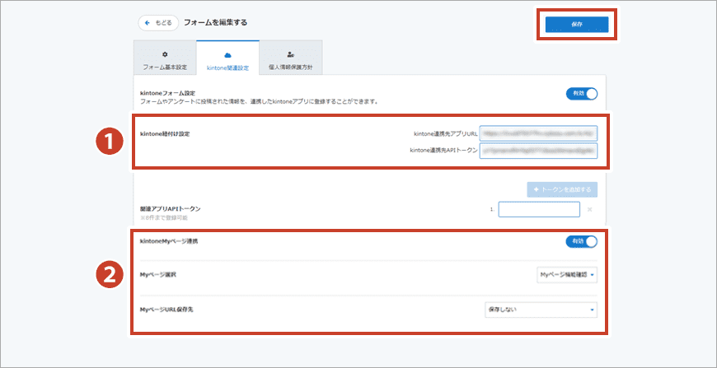Image resolution: width=717 pixels, height=368 pixels.
Task: Click the plus icon on トークンを追加する
Action: [537, 189]
